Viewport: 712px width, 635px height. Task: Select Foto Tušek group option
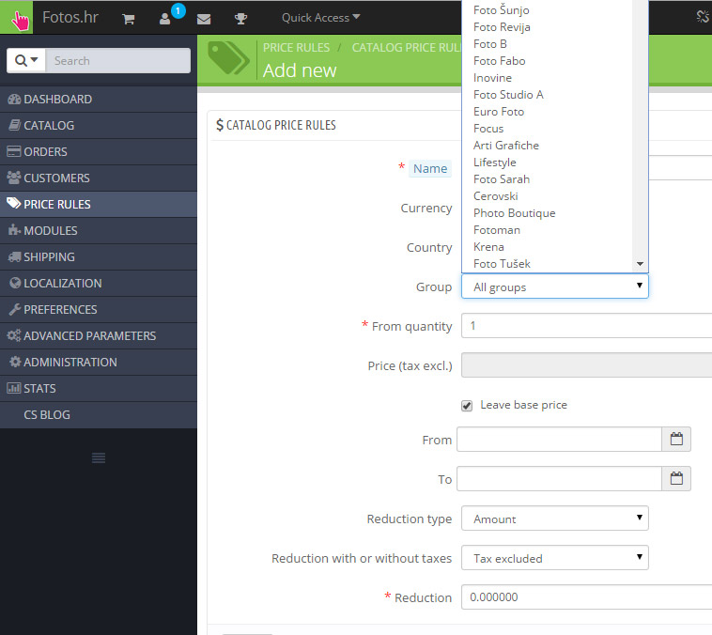pyautogui.click(x=547, y=264)
